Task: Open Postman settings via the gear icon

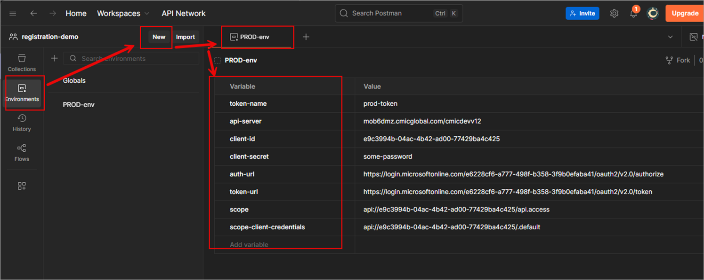Action: tap(614, 13)
